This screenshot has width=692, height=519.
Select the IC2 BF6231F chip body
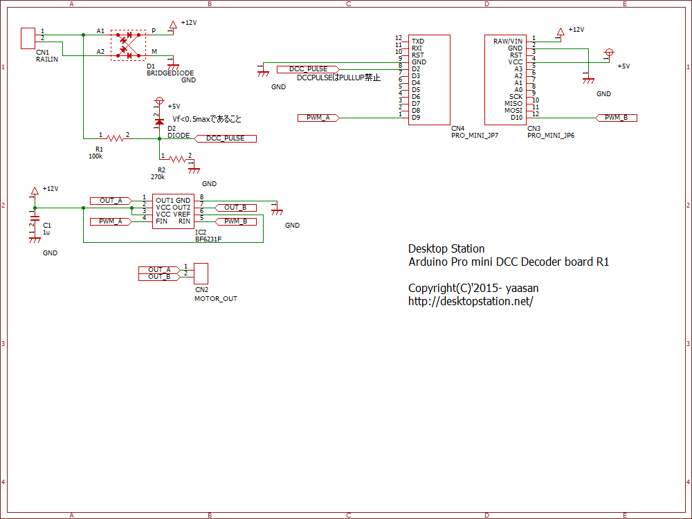(x=173, y=211)
